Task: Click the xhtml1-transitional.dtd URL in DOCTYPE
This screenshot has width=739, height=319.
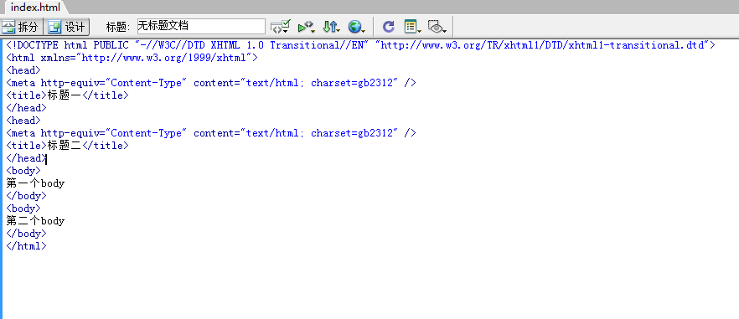Action: 542,45
